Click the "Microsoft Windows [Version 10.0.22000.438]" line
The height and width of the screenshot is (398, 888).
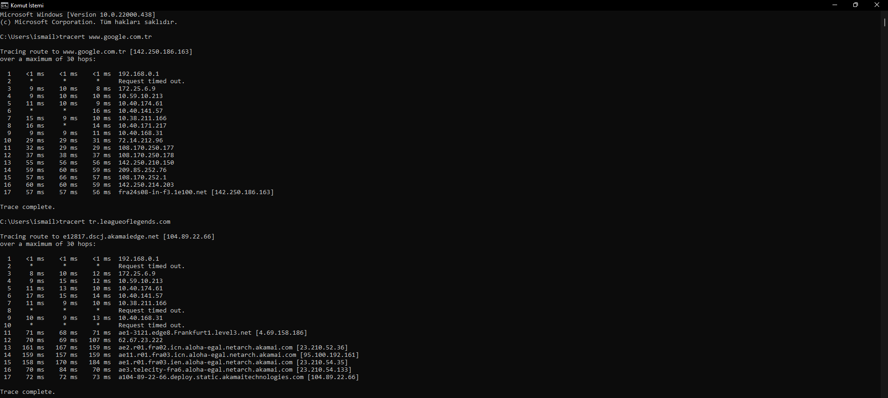coord(78,15)
